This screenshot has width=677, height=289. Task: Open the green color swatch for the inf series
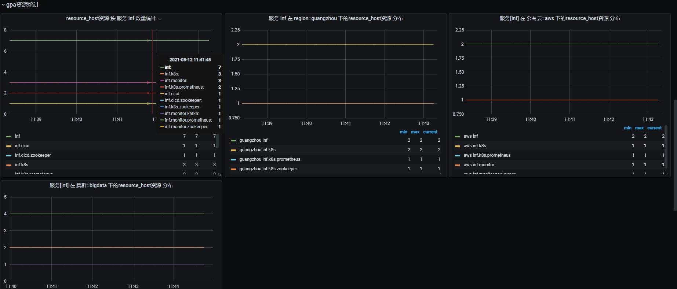point(9,137)
